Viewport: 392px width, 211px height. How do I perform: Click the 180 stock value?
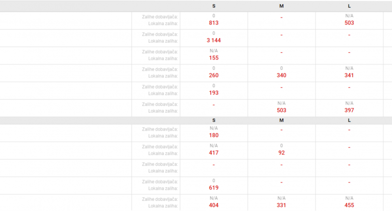pyautogui.click(x=214, y=136)
